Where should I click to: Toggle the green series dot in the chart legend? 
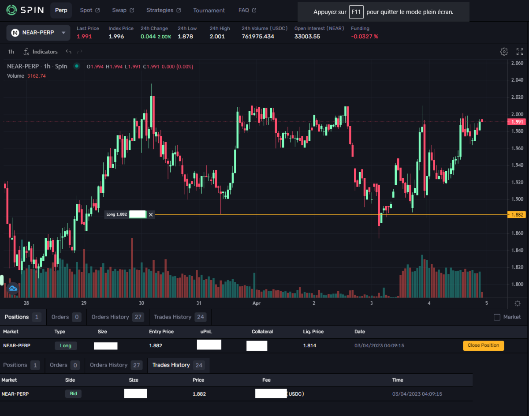[77, 66]
